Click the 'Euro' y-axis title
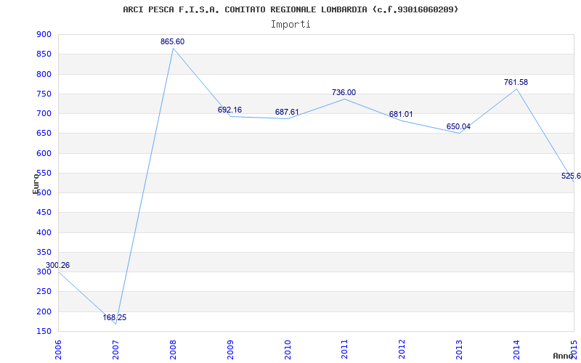 [x=36, y=183]
